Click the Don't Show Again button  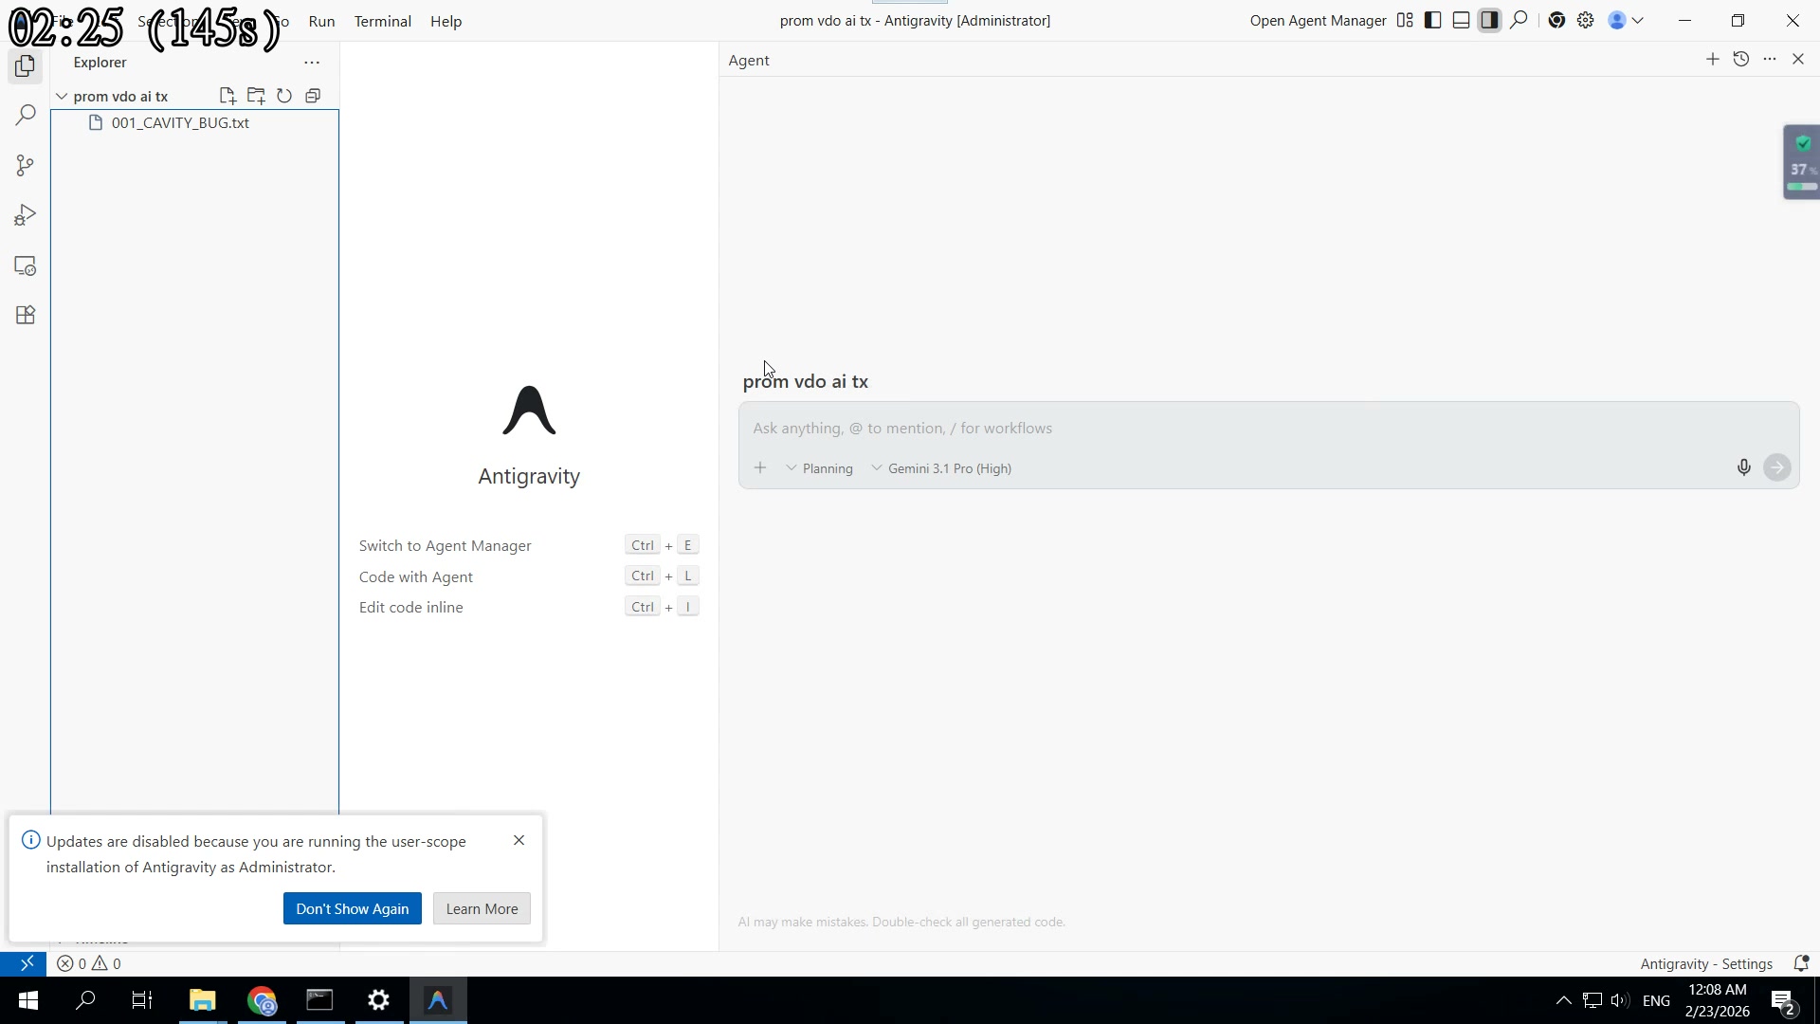coord(352,908)
